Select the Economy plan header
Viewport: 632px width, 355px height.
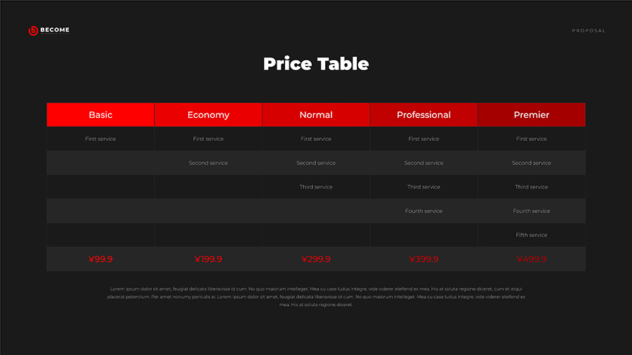(209, 115)
